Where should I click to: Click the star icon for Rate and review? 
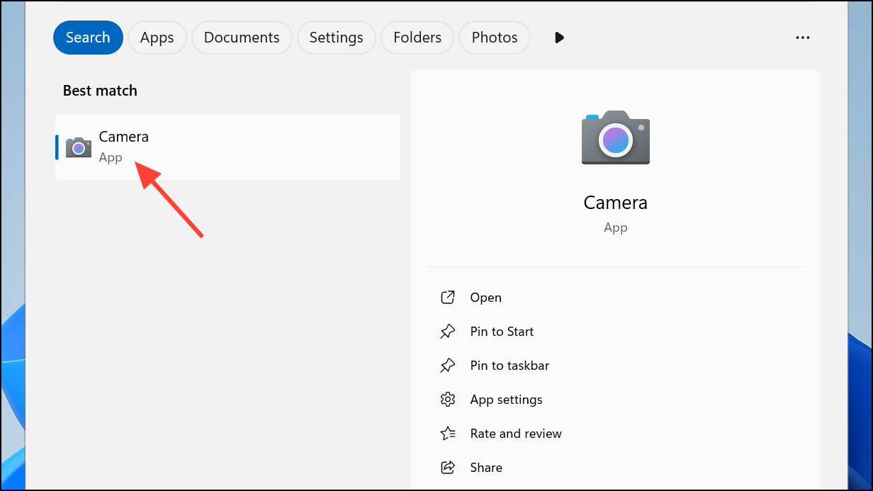(x=448, y=434)
